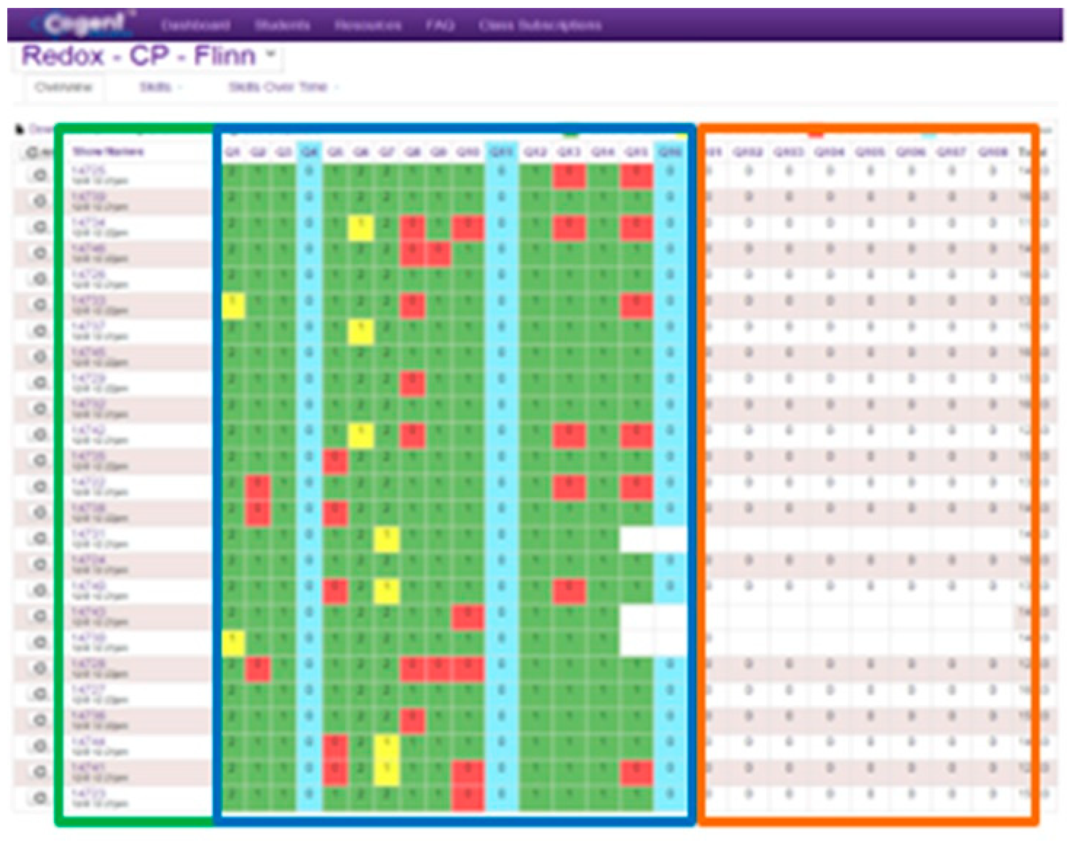Open the Dashboard menu item
The width and height of the screenshot is (1070, 842).
pyautogui.click(x=196, y=25)
